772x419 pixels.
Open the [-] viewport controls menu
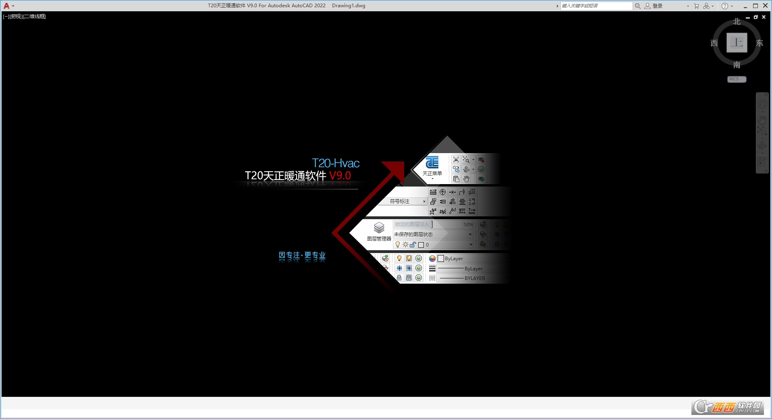point(6,17)
